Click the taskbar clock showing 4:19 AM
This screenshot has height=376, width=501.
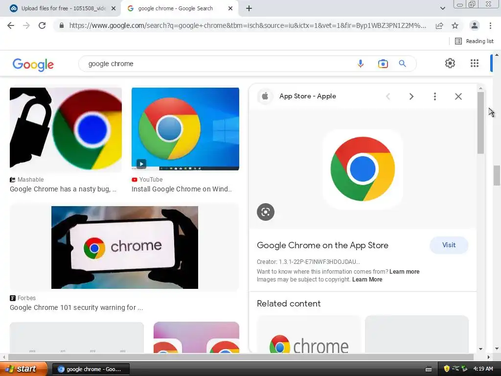[x=483, y=369]
